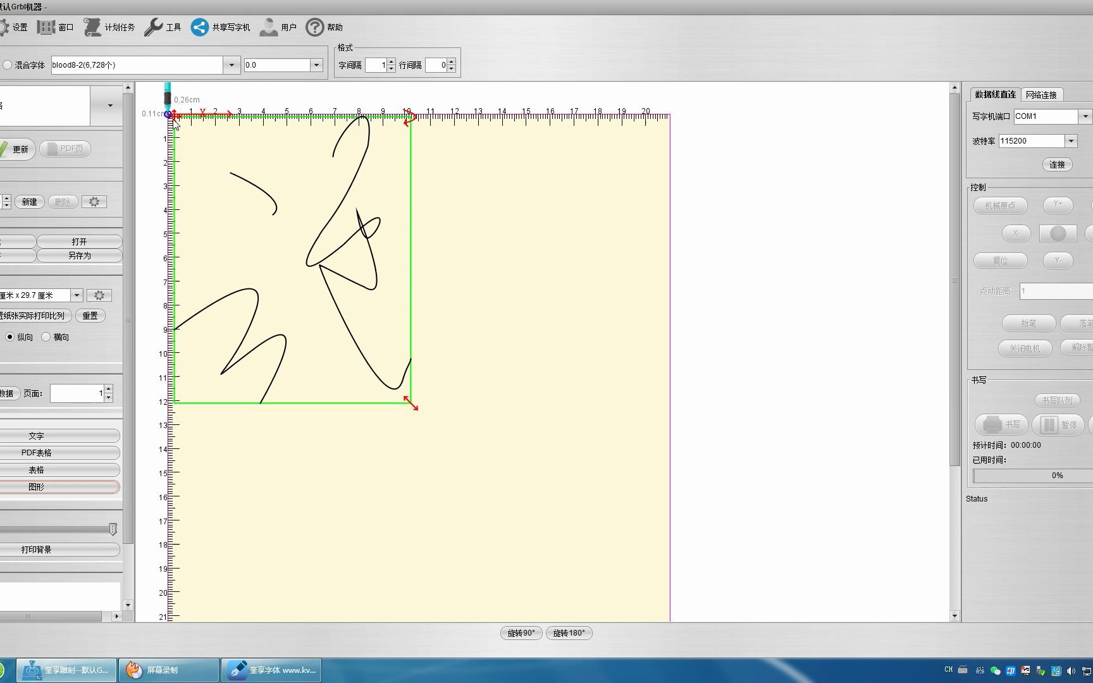This screenshot has width=1093, height=683.
Task: Increase the 页面 page number
Action: pos(109,389)
